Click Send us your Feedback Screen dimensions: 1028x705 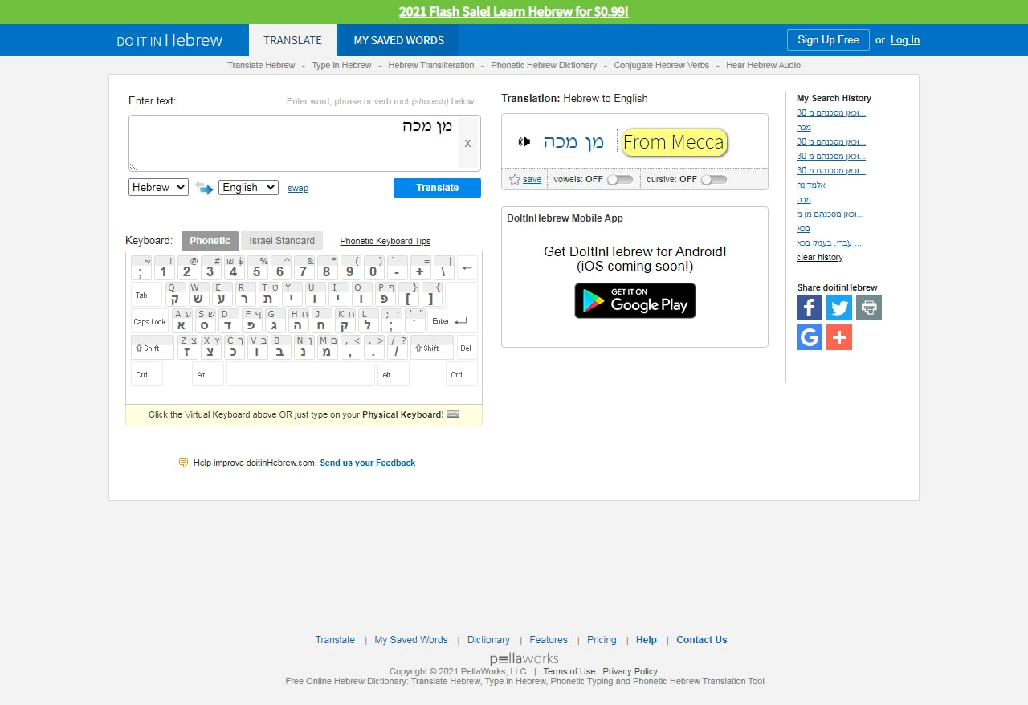pyautogui.click(x=368, y=463)
